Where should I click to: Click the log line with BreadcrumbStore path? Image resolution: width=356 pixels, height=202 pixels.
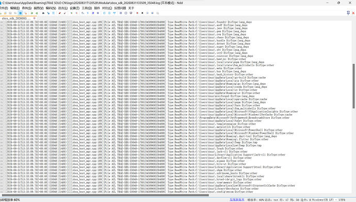click(x=148, y=118)
